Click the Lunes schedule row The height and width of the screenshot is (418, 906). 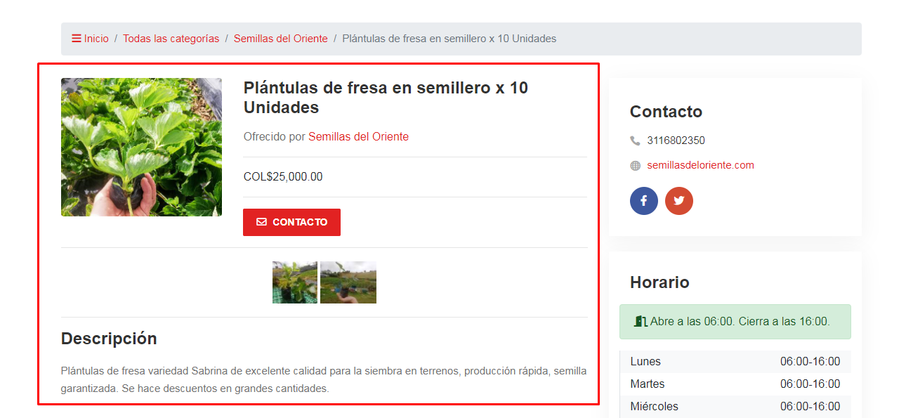735,362
